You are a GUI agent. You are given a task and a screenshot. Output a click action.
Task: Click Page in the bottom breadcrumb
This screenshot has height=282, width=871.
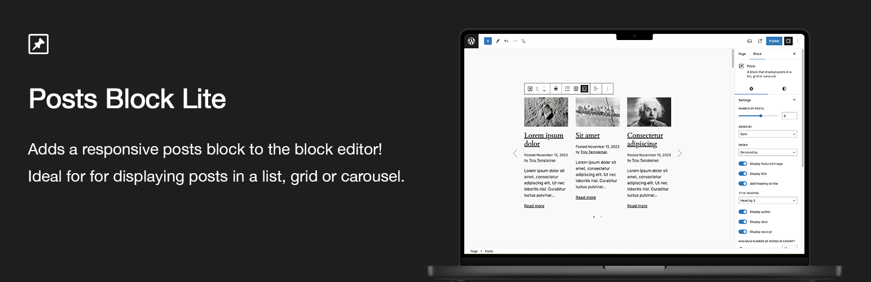click(x=474, y=251)
